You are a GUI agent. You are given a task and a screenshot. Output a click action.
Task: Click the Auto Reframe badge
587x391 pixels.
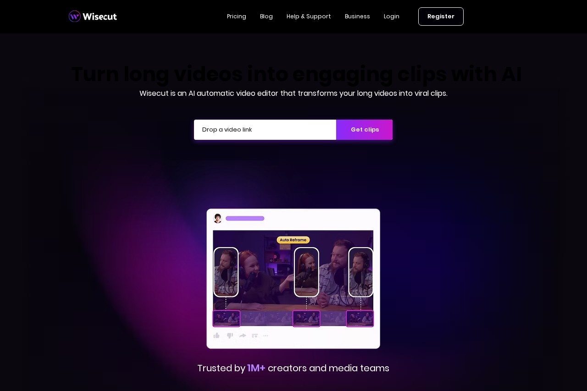tap(293, 240)
